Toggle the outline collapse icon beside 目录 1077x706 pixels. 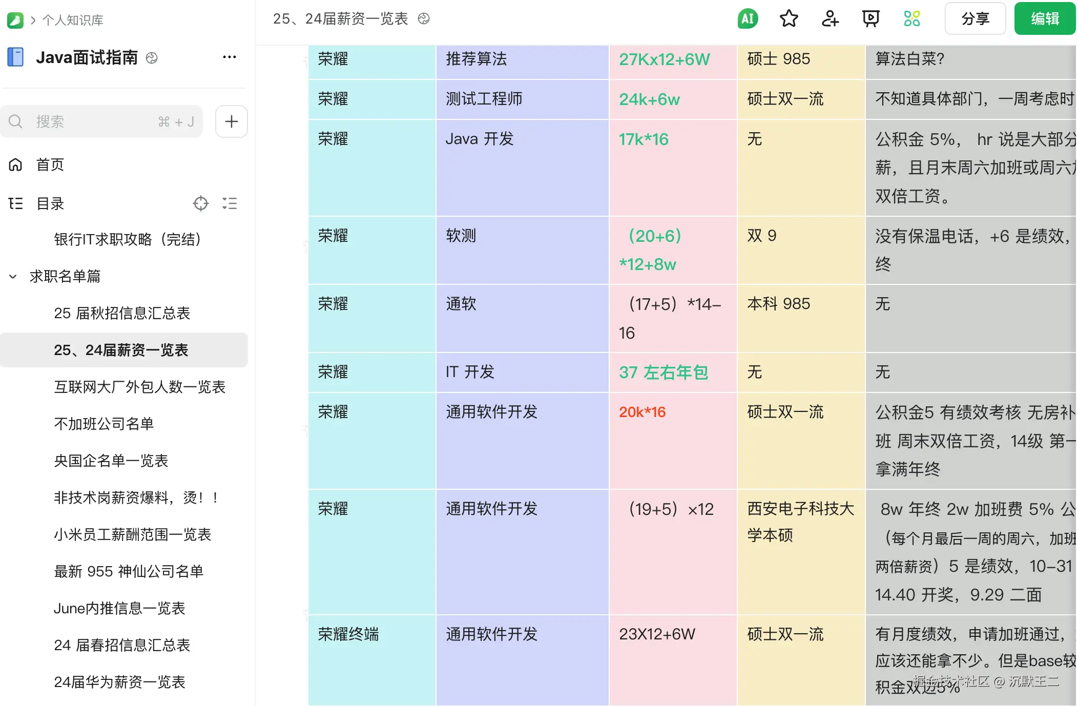click(230, 203)
